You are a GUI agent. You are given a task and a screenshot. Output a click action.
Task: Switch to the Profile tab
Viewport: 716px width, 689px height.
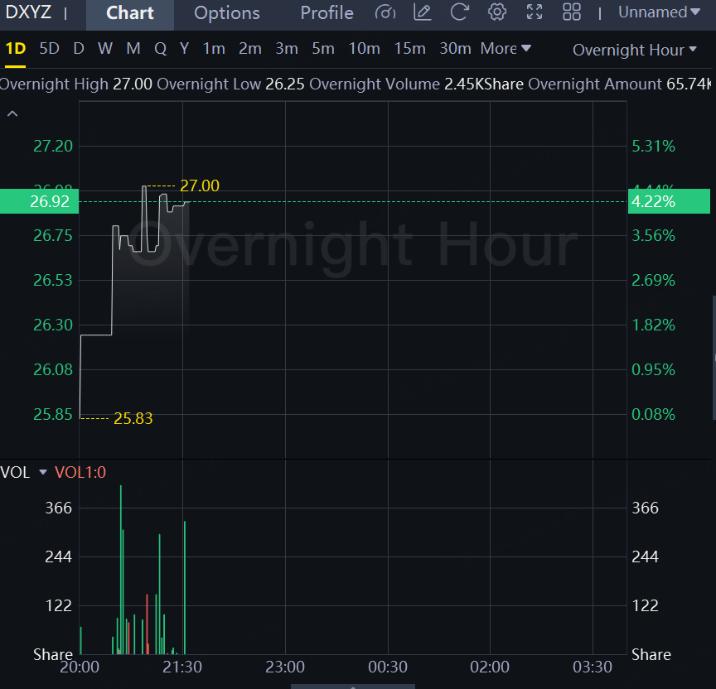click(x=327, y=13)
